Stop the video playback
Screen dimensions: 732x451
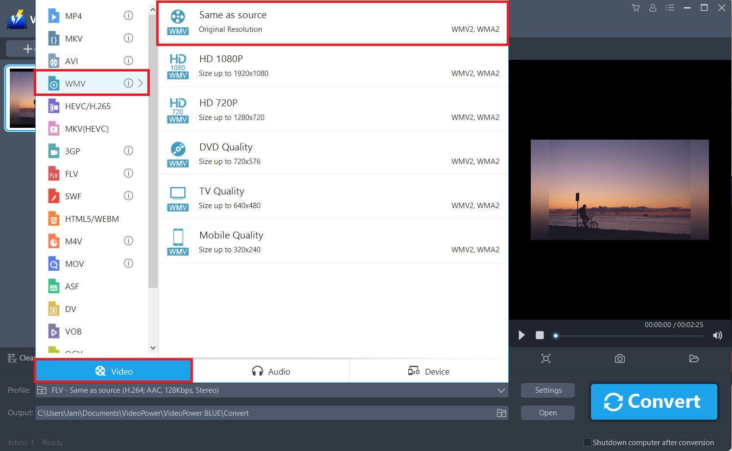coord(540,335)
